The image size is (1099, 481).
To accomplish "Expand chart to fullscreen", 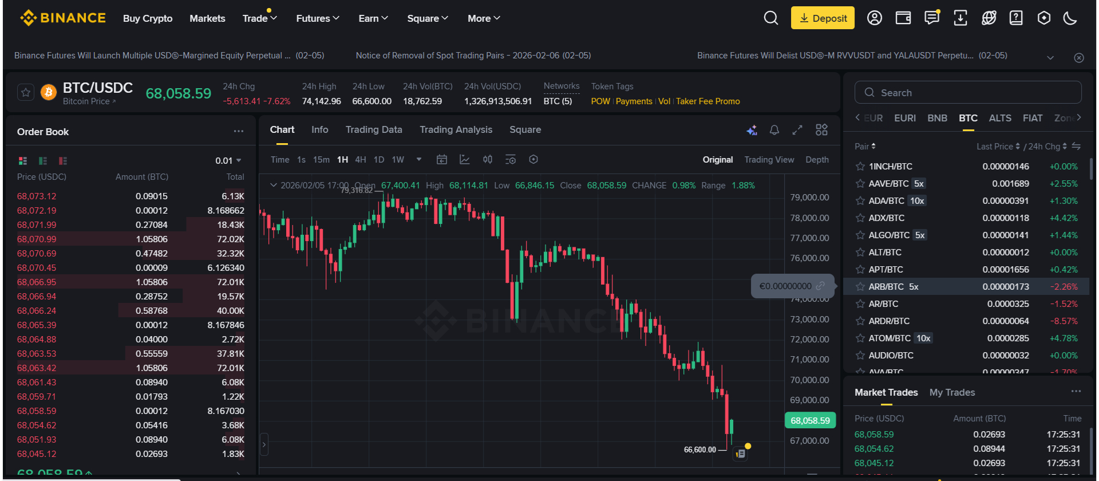I will click(797, 131).
